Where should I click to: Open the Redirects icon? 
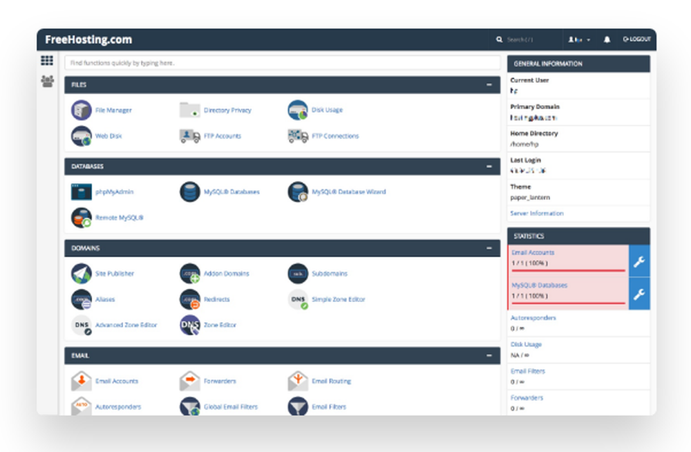click(189, 299)
